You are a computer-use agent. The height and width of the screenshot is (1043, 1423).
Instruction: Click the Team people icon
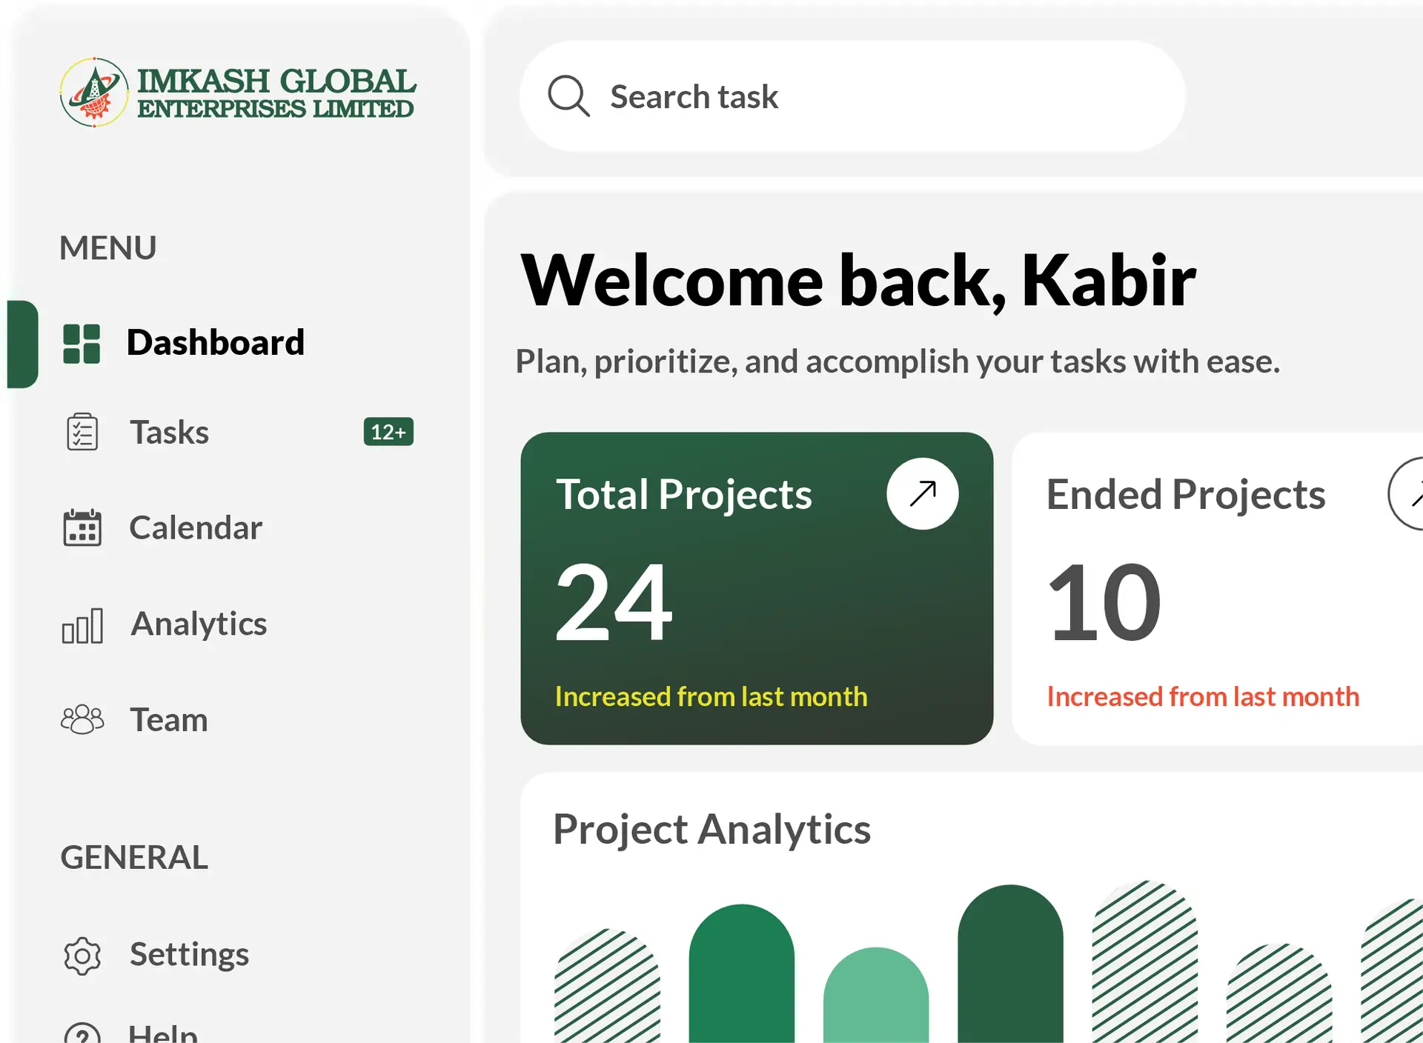82,719
